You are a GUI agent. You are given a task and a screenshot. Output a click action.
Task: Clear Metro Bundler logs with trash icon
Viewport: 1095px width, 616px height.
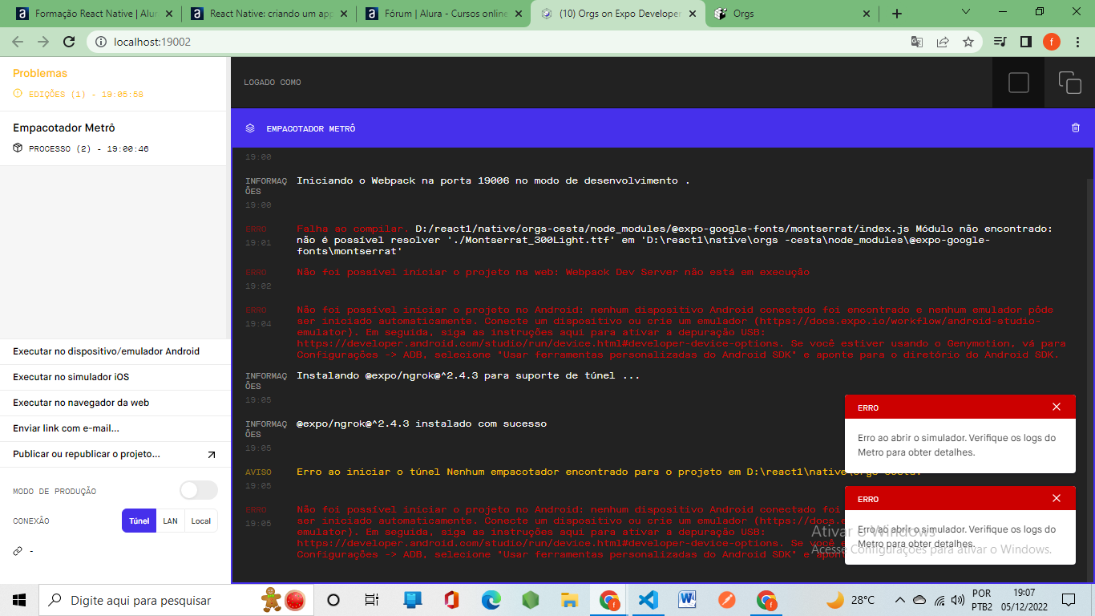(x=1076, y=128)
